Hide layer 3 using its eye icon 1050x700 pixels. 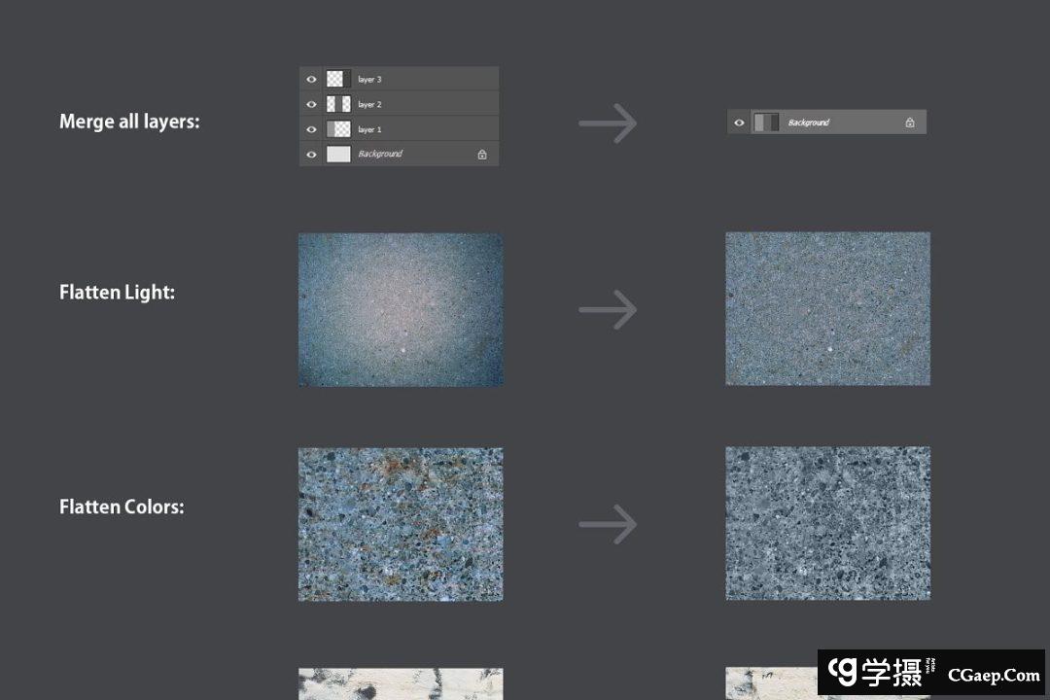click(x=312, y=79)
